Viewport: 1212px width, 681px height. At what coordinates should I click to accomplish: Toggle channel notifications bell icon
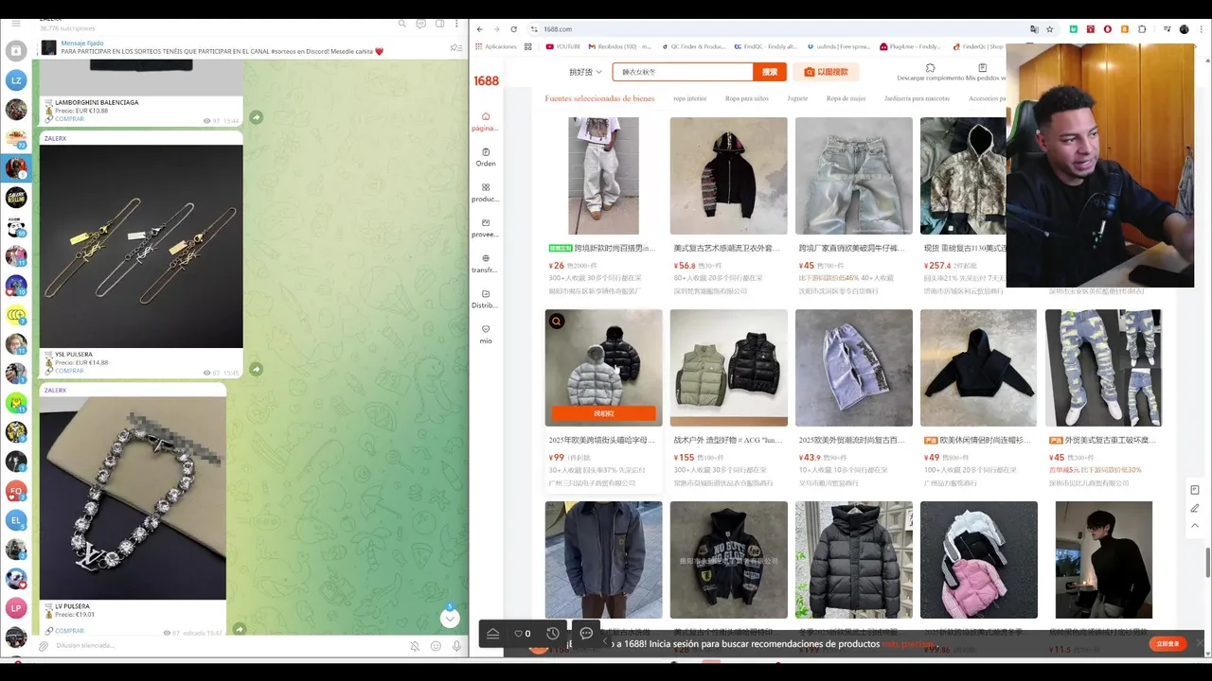coord(415,646)
